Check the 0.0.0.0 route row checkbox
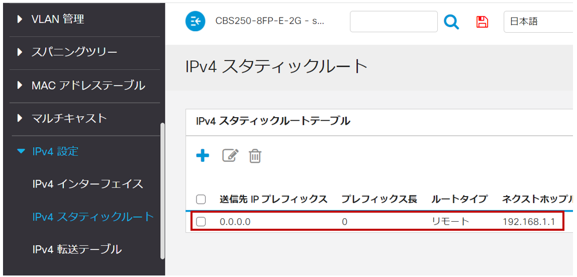Image resolution: width=577 pixels, height=277 pixels. 201,222
